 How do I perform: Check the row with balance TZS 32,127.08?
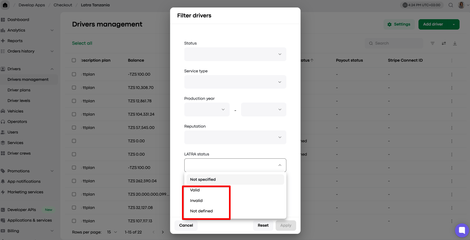(74, 207)
